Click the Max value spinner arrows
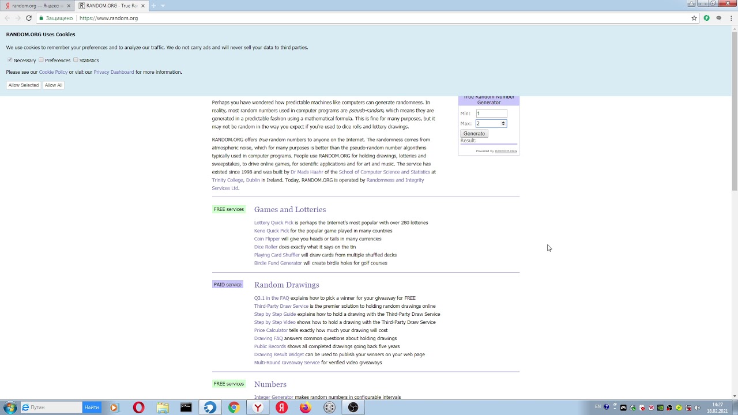Screen dimensions: 738x415 point(503,123)
